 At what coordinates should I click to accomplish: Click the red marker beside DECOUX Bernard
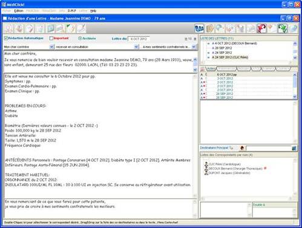tap(265, 168)
